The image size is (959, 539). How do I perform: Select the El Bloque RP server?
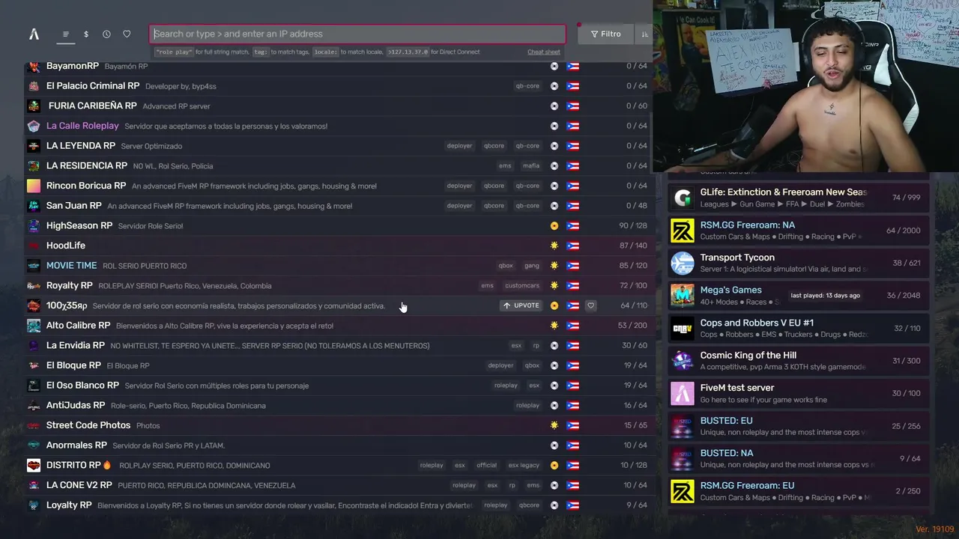339,365
